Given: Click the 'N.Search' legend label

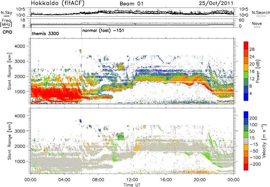Looking at the screenshot, I should [261, 12].
